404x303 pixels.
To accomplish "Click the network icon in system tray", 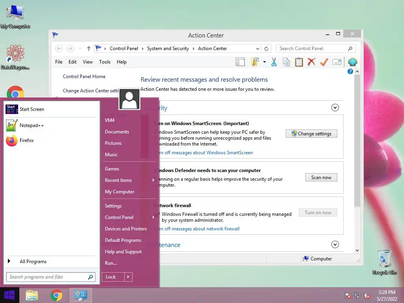I will [x=357, y=295].
